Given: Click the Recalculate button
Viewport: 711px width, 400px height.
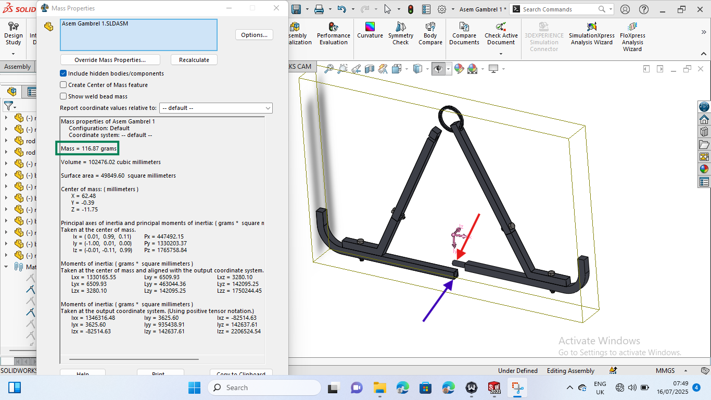Looking at the screenshot, I should [194, 60].
